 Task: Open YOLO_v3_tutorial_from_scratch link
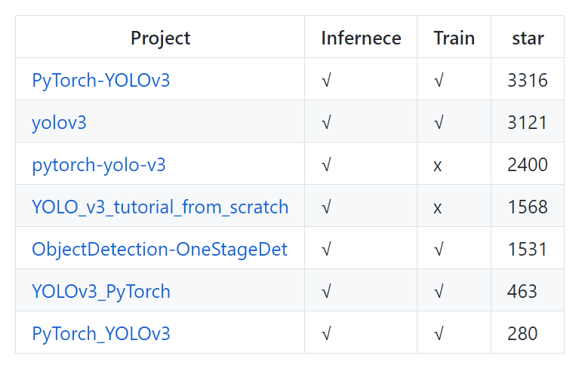(x=160, y=207)
